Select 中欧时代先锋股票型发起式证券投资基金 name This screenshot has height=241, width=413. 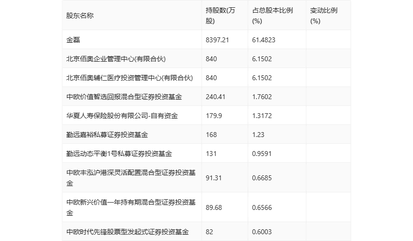coord(127,232)
